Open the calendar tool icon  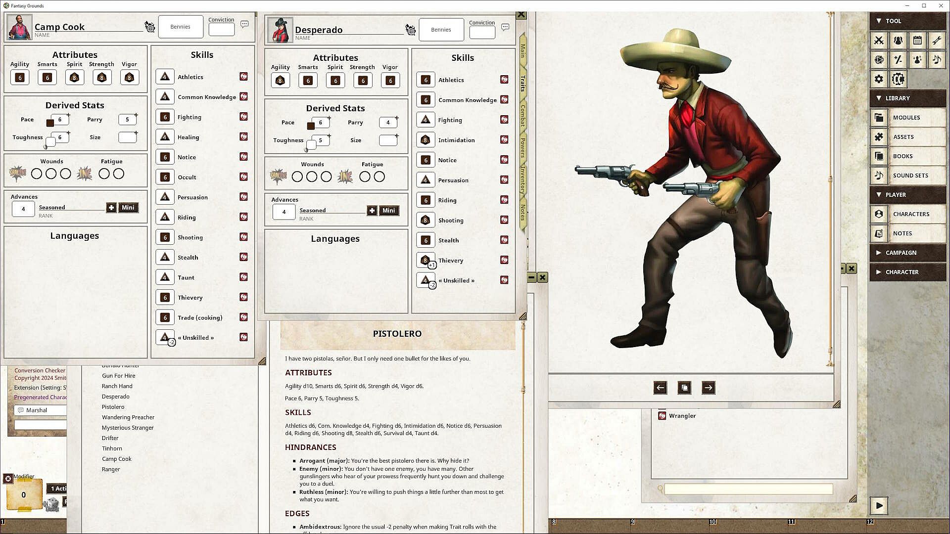click(x=917, y=41)
